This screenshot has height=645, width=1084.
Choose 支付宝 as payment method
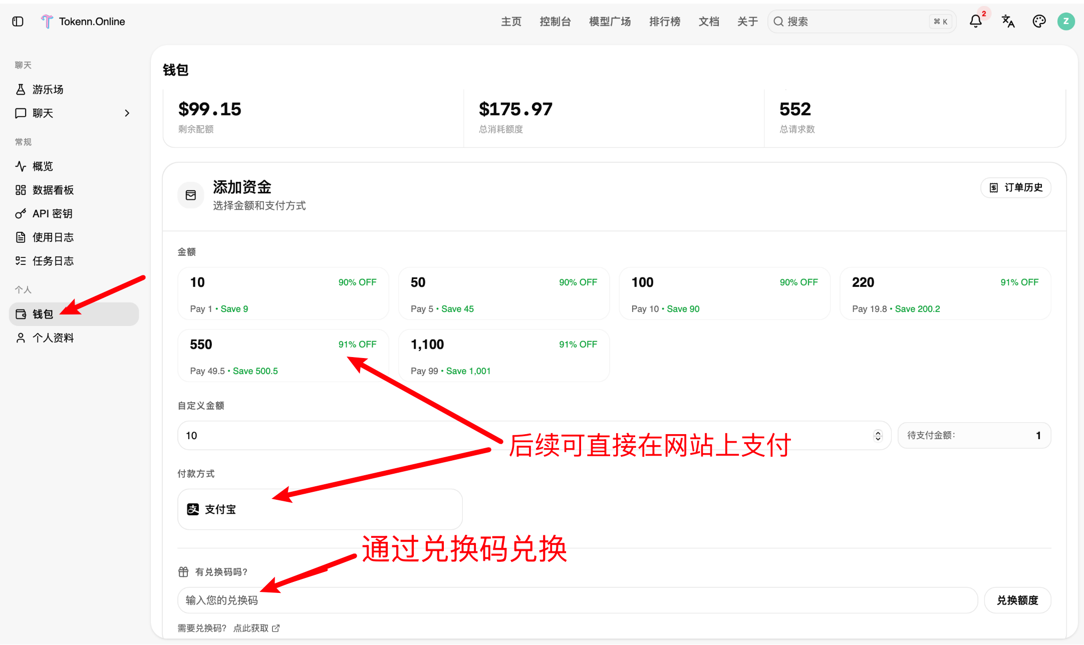(320, 509)
